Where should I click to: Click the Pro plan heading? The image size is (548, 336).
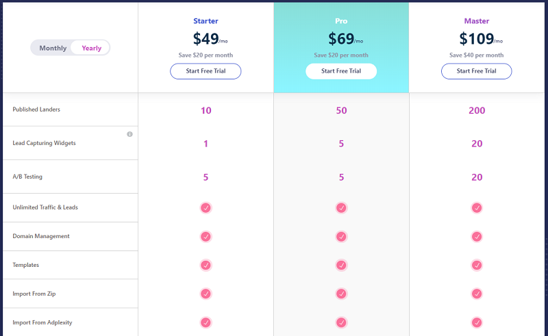(341, 21)
